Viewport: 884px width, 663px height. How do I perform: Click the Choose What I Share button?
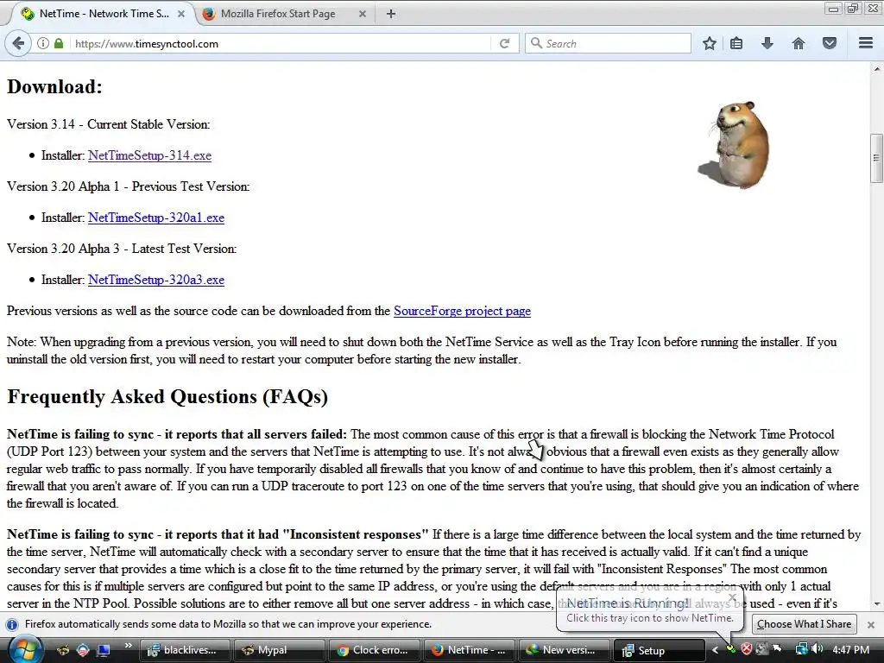[x=804, y=624]
